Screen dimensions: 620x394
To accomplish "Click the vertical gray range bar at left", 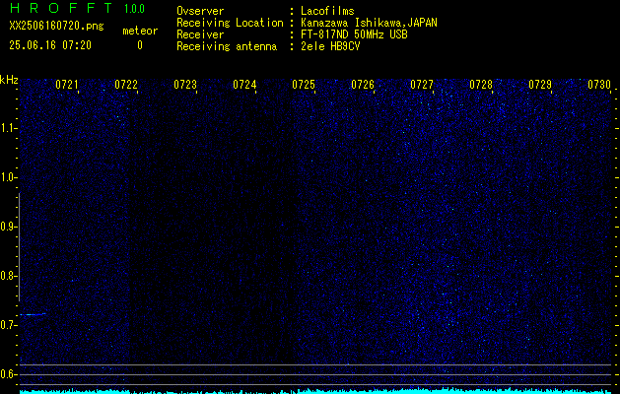I will point(20,247).
